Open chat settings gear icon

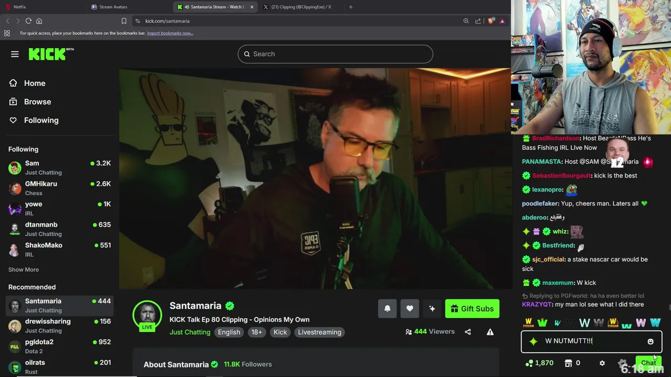tap(602, 363)
